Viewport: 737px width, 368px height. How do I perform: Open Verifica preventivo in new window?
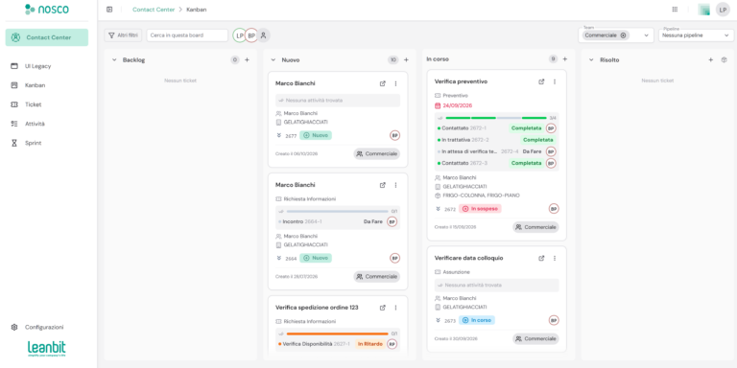(541, 81)
